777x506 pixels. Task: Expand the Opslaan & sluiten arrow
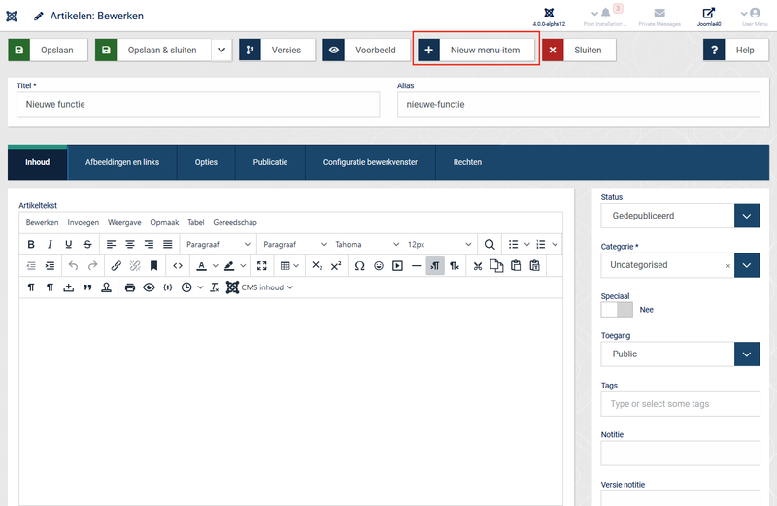pyautogui.click(x=221, y=50)
